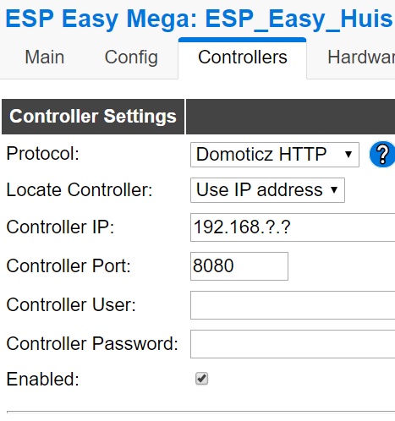The image size is (395, 421).
Task: Open the Config tab
Action: [x=131, y=57]
